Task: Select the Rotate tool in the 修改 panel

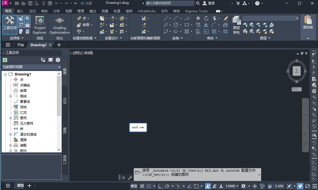Action: coord(206,18)
